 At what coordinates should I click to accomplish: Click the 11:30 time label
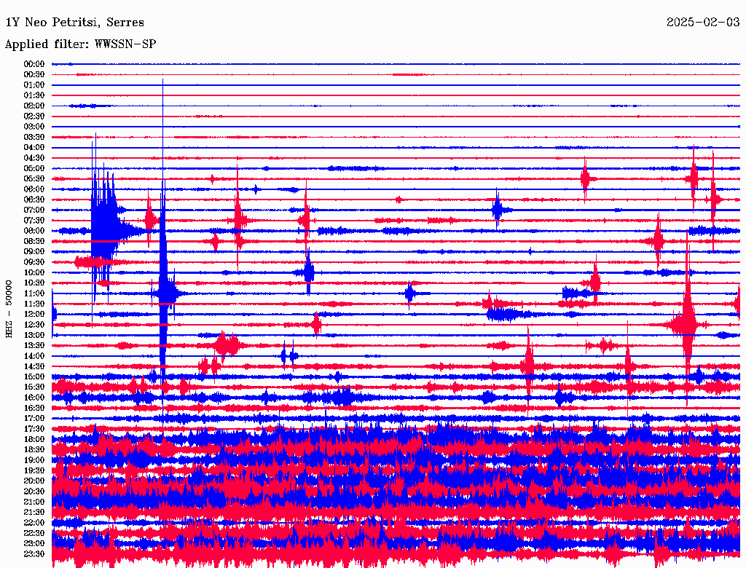pos(34,304)
